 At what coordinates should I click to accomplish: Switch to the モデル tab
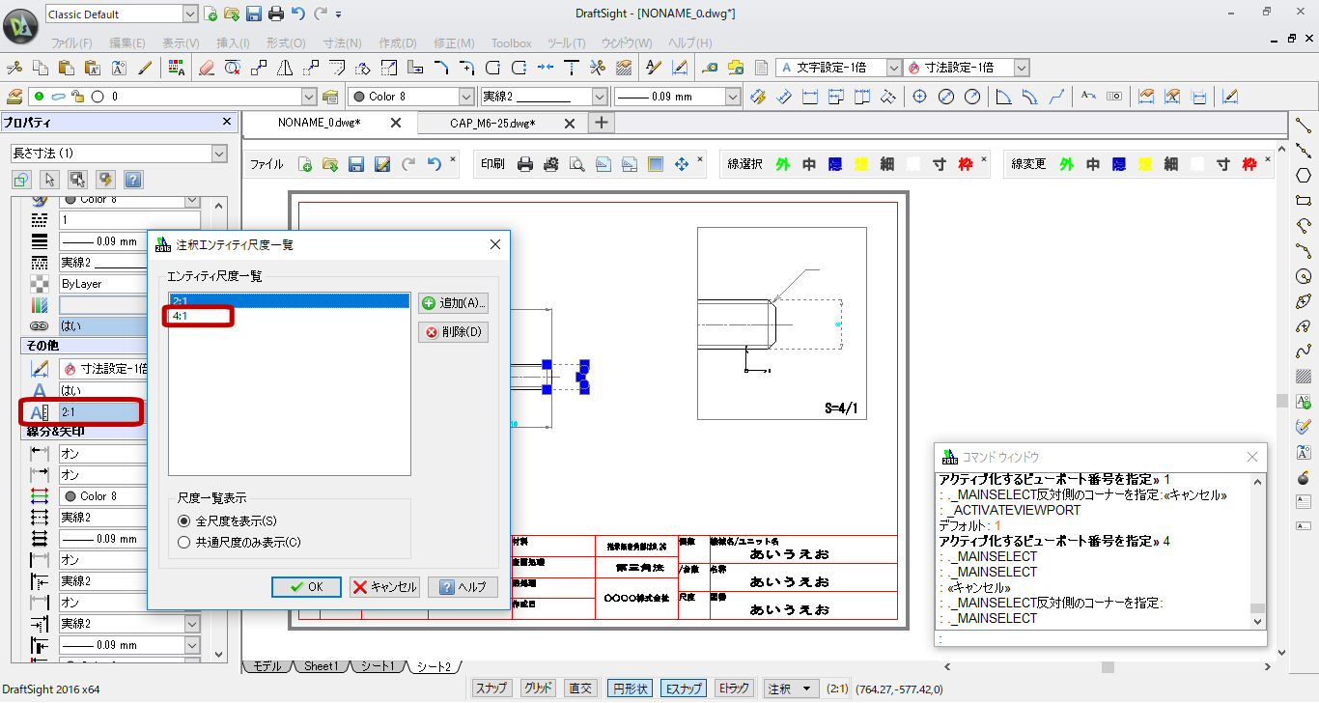click(x=267, y=666)
